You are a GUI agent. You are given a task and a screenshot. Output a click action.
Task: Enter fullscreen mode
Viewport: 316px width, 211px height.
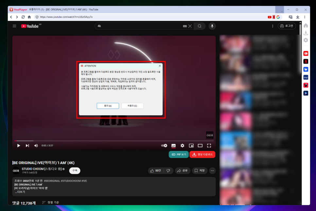(209, 145)
